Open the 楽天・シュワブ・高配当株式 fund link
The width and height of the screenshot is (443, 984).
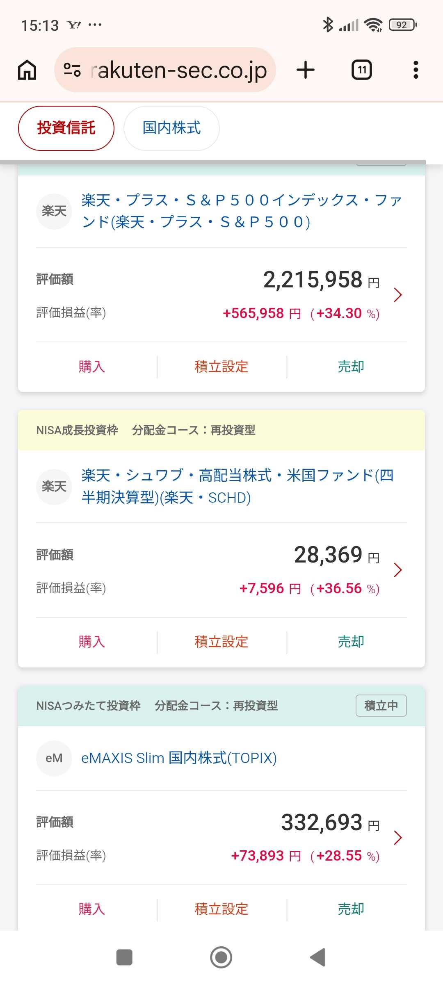(237, 486)
